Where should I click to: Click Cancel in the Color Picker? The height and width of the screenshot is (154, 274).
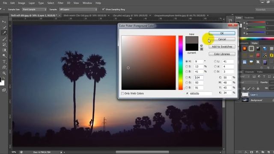pos(222,39)
